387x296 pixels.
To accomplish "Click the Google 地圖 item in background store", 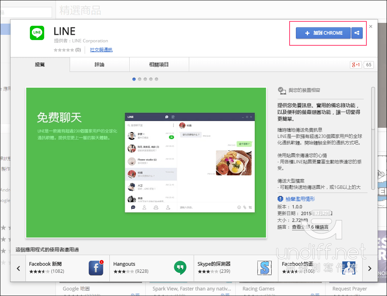I will pos(76,289).
